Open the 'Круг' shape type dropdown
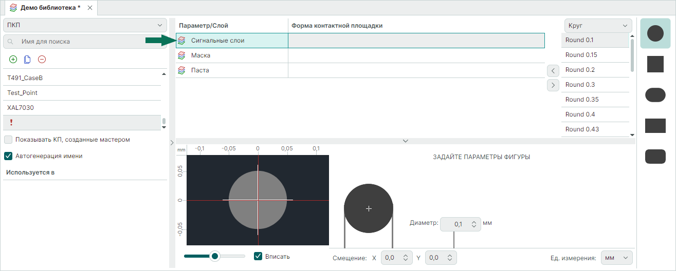Image resolution: width=676 pixels, height=271 pixels. point(598,25)
